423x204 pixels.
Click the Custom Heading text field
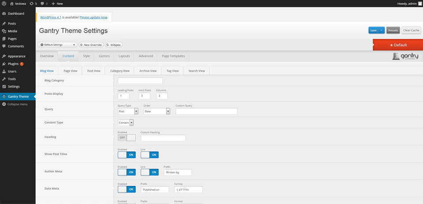click(163, 138)
